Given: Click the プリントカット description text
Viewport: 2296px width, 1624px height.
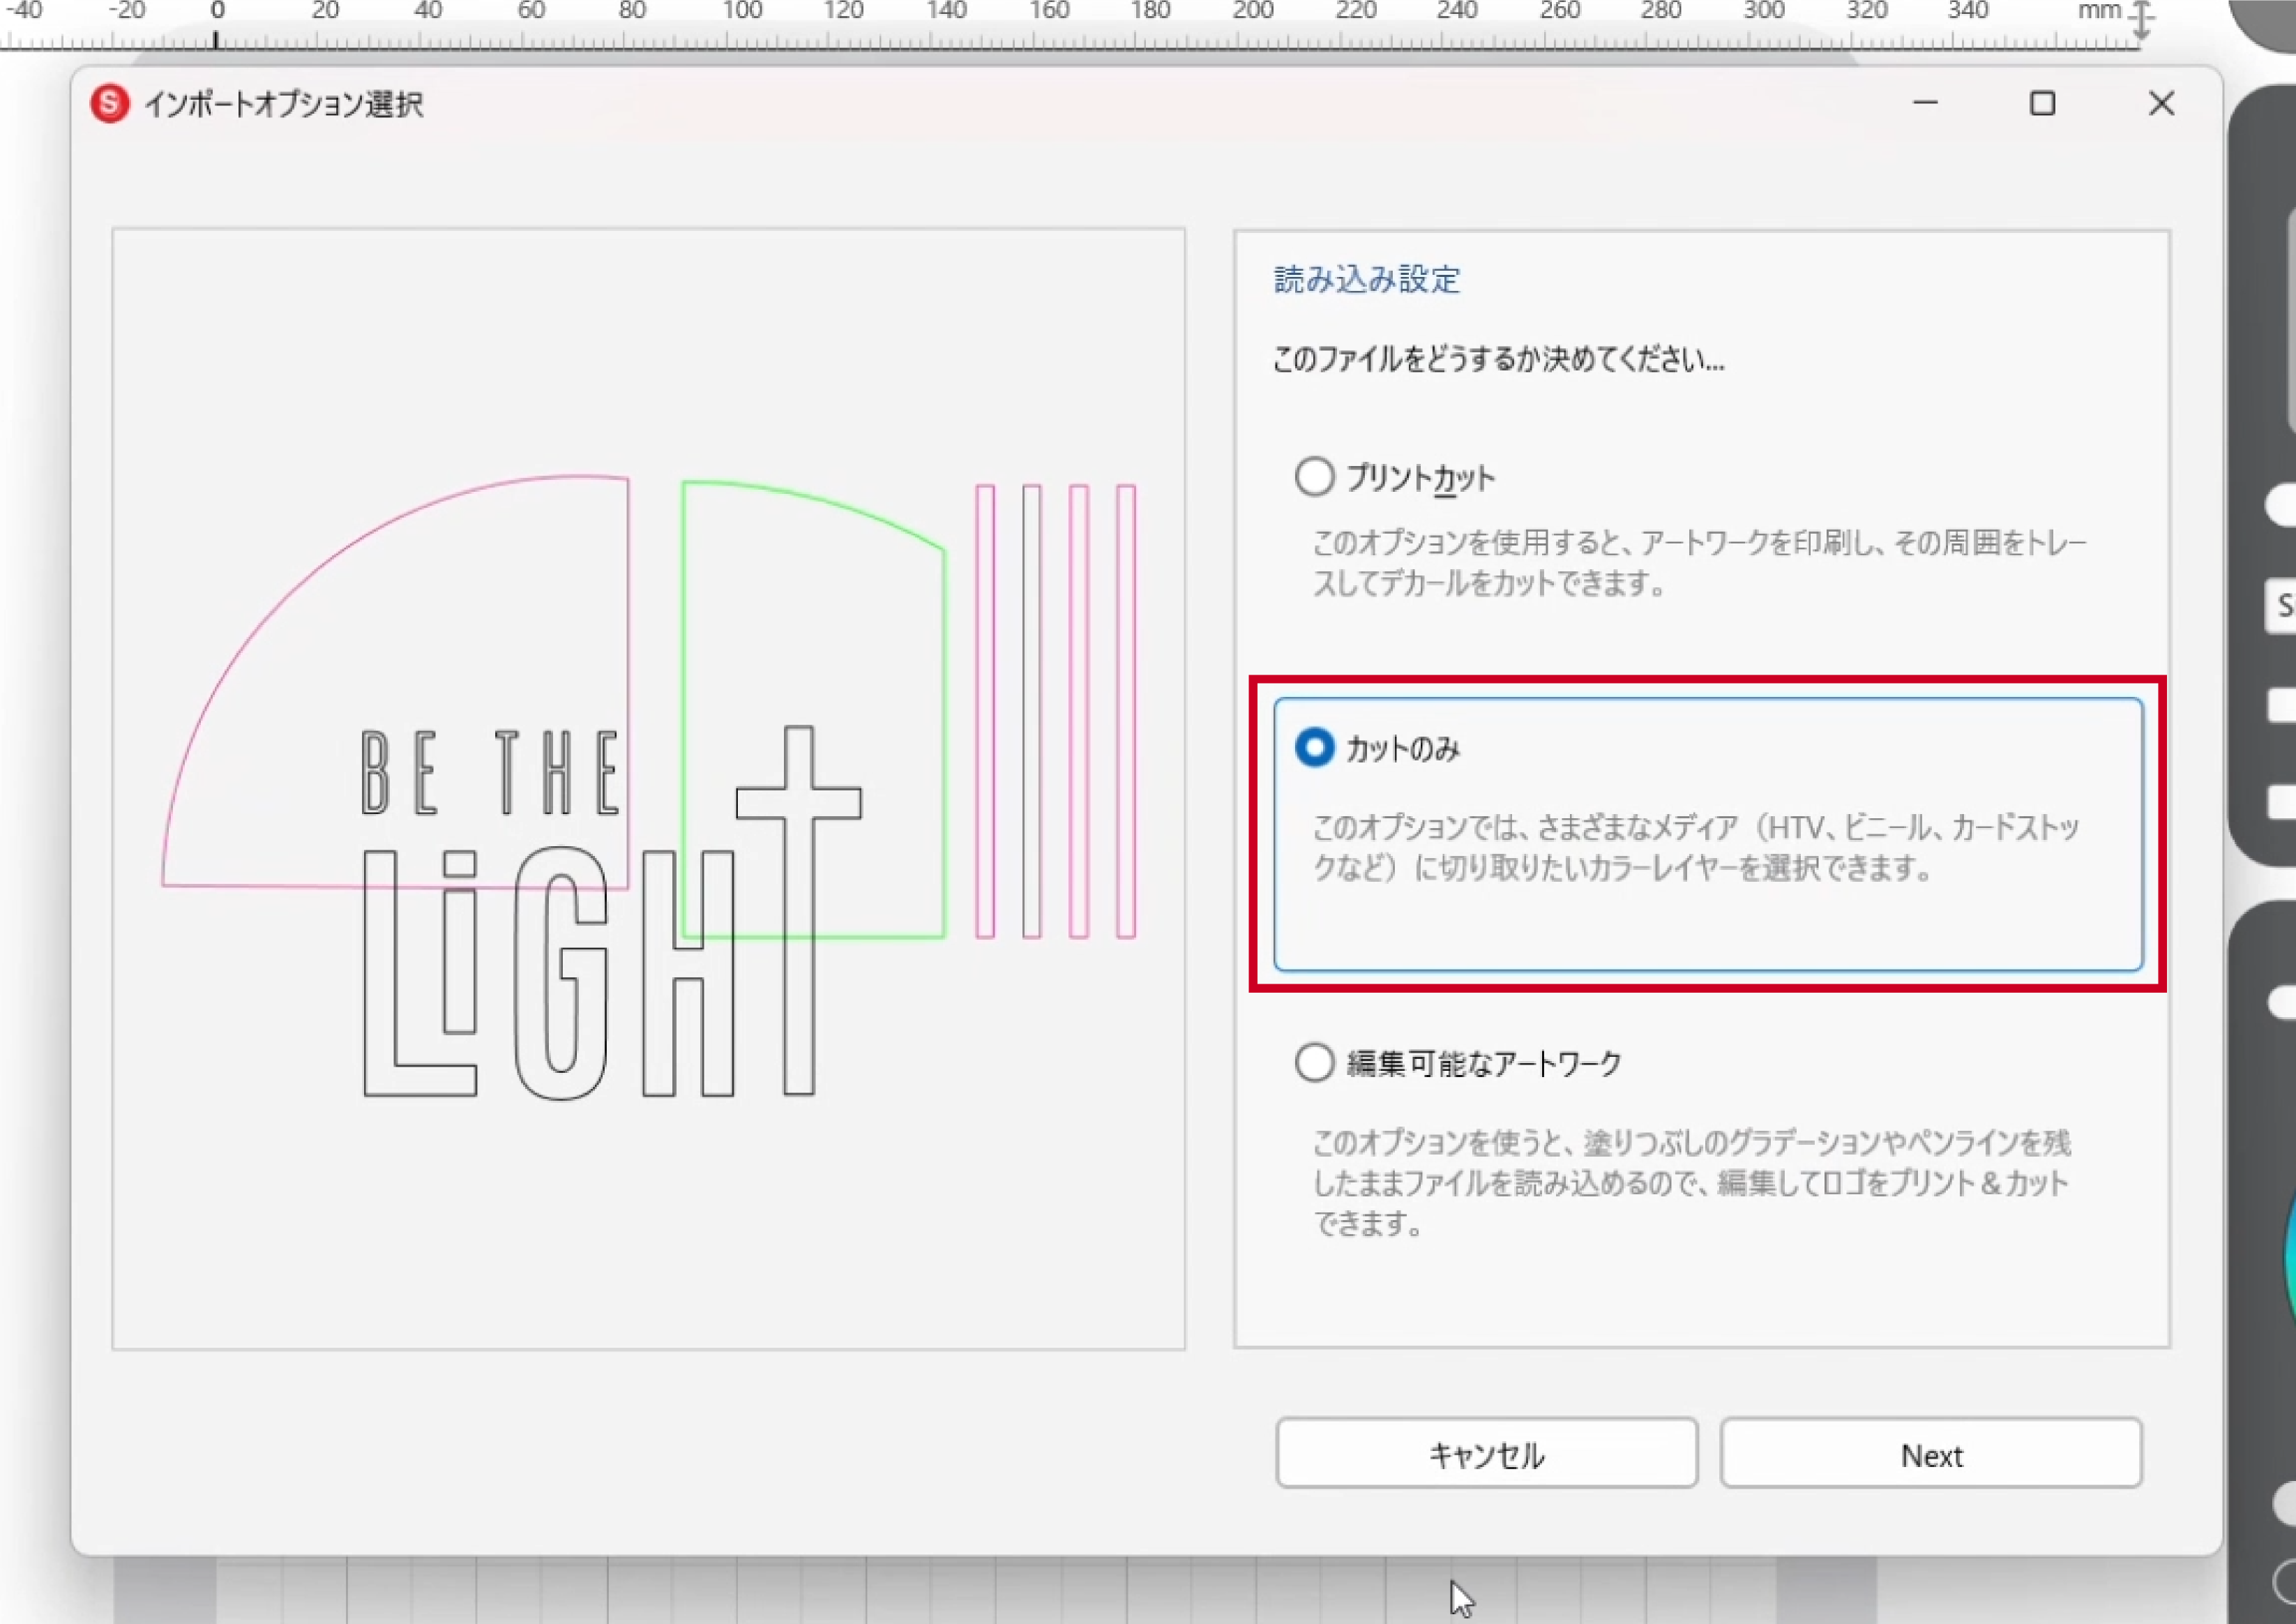Looking at the screenshot, I should point(1699,563).
